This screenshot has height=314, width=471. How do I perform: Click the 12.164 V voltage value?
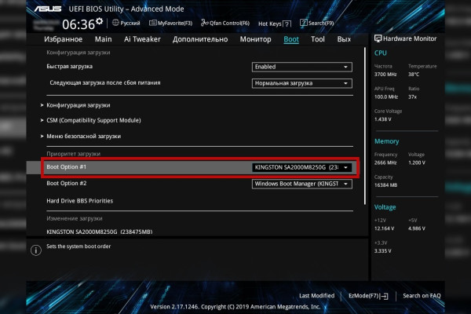point(384,228)
